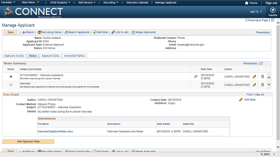Click the Interview Questions and Notes description cell
This screenshot has height=157, width=280.
tap(125, 131)
